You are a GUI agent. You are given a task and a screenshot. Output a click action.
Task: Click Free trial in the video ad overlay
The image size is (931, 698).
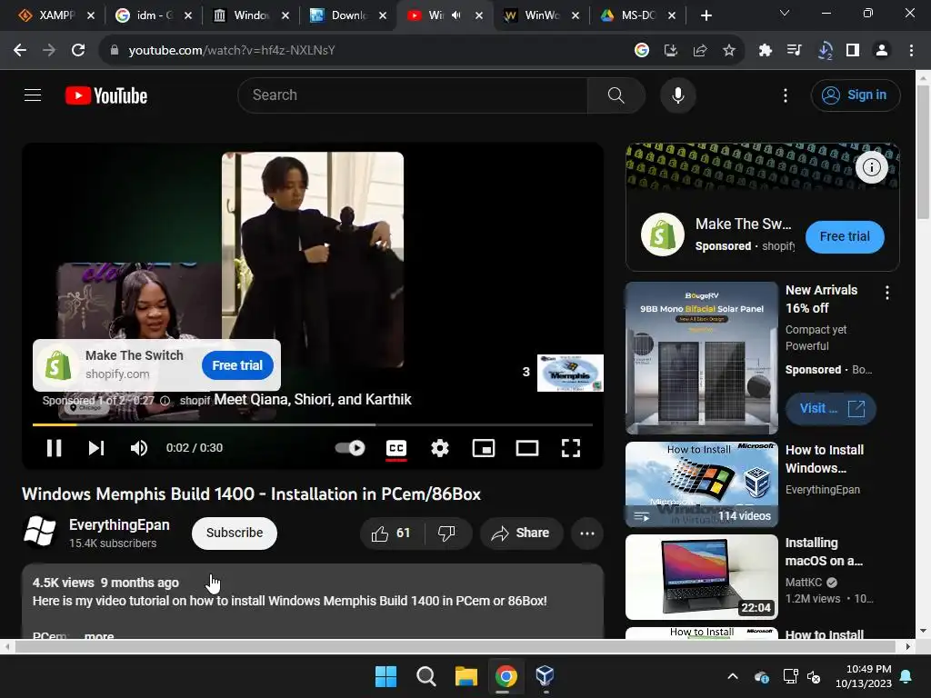point(237,365)
